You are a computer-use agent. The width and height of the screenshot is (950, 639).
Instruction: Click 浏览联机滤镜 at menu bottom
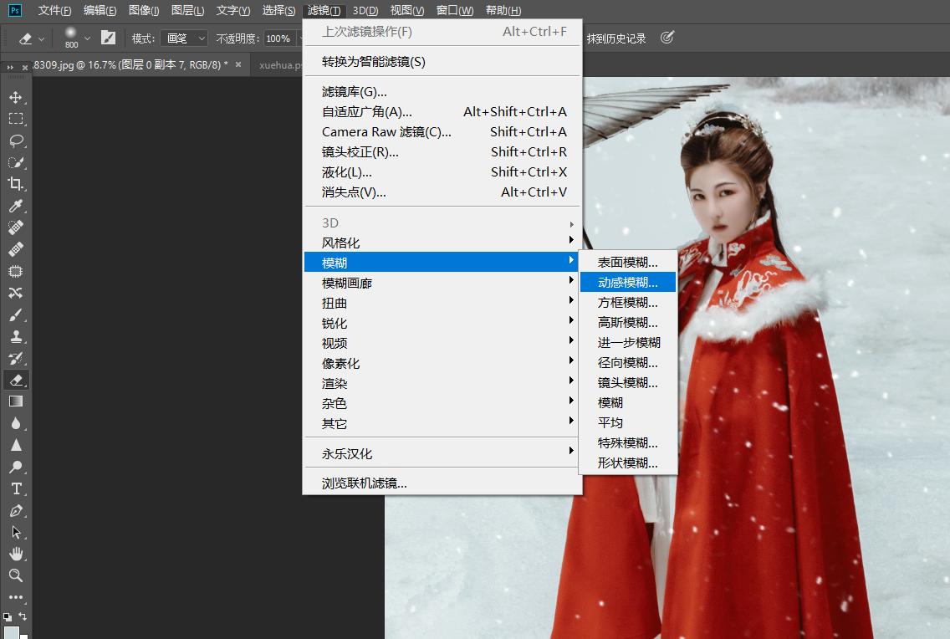tap(365, 483)
